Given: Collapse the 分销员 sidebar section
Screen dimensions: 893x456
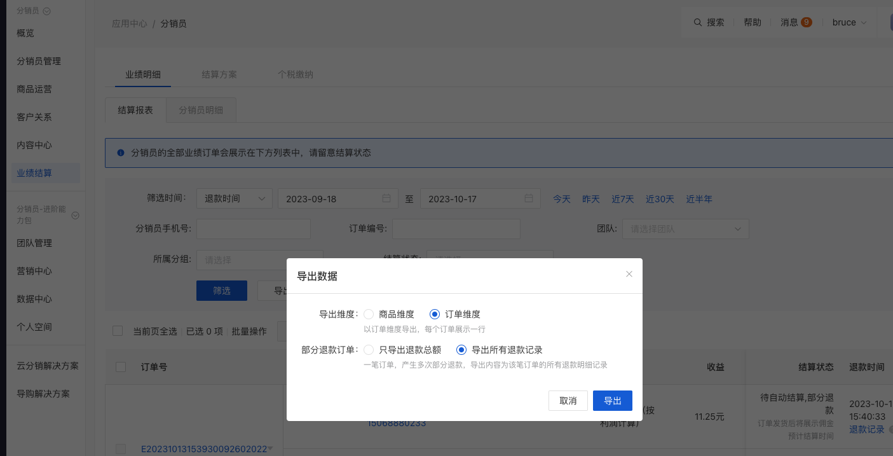Looking at the screenshot, I should [47, 11].
